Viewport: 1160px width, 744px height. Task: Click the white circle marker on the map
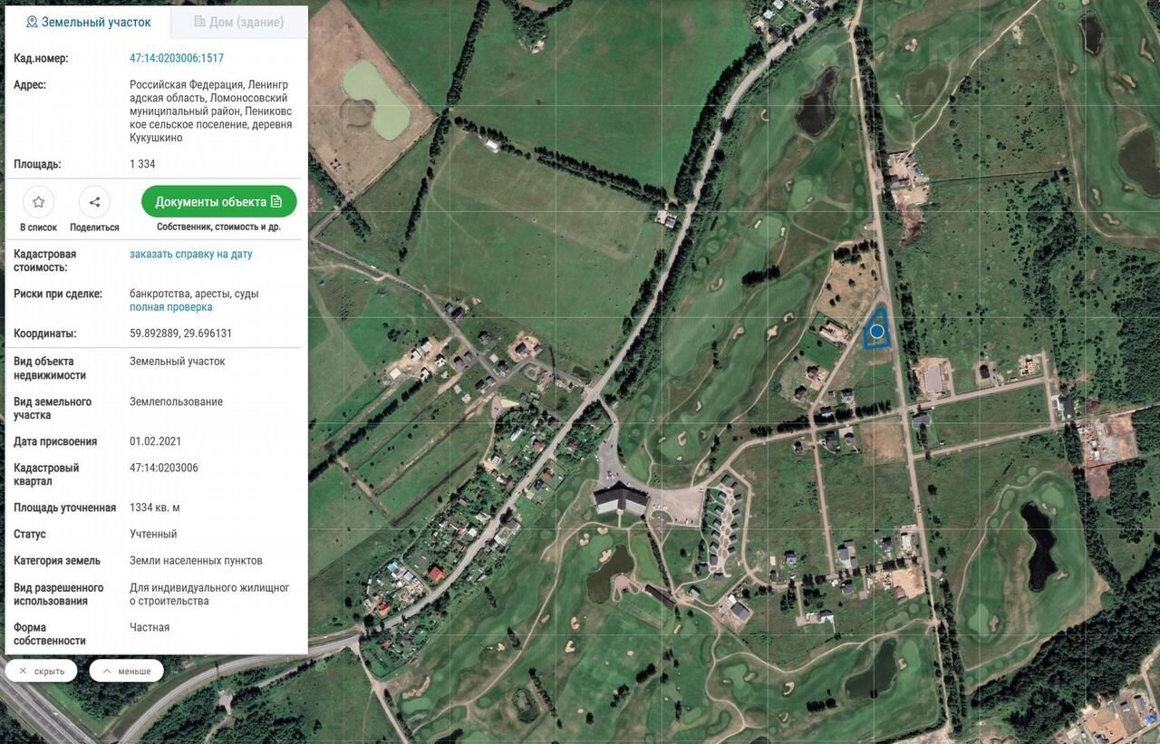876,332
